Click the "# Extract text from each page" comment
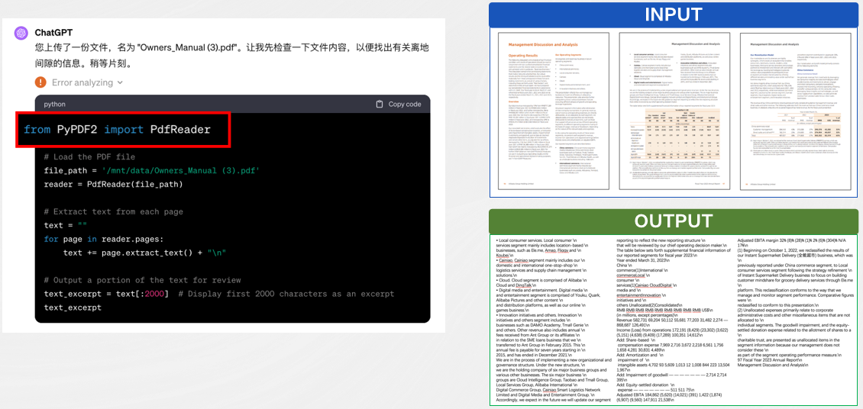The width and height of the screenshot is (863, 409). click(x=113, y=211)
